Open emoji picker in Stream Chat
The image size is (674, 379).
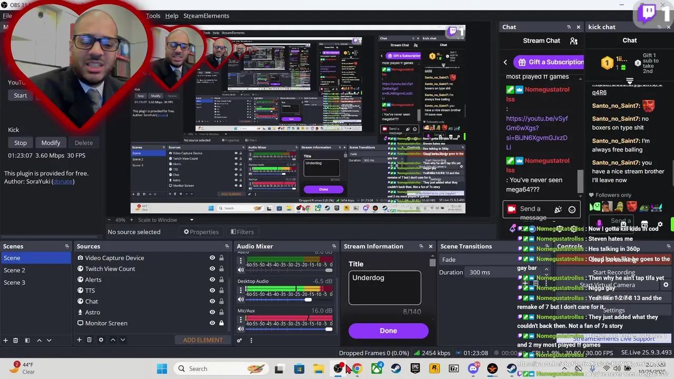572,210
